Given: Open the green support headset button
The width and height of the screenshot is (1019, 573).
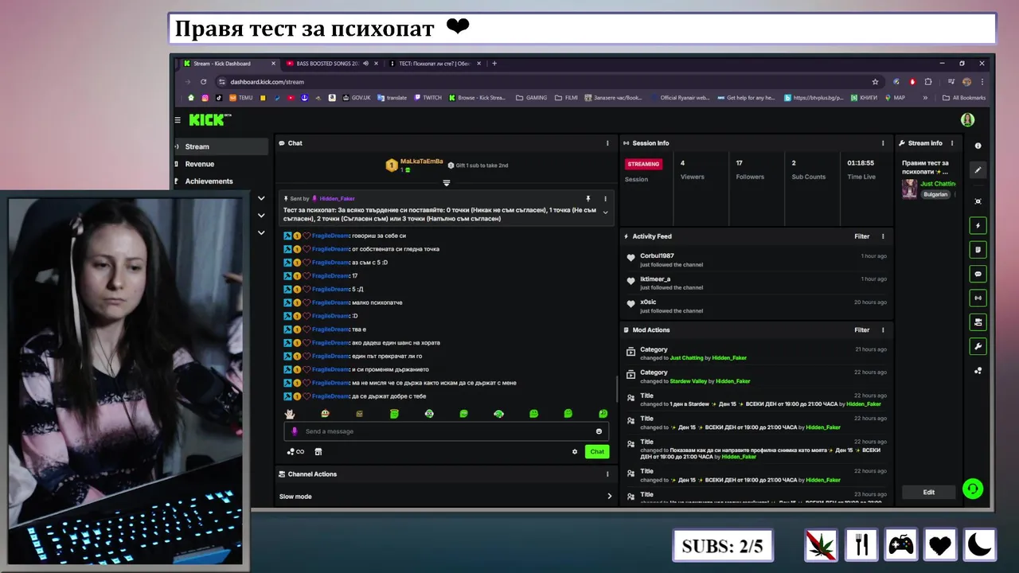Looking at the screenshot, I should 972,489.
